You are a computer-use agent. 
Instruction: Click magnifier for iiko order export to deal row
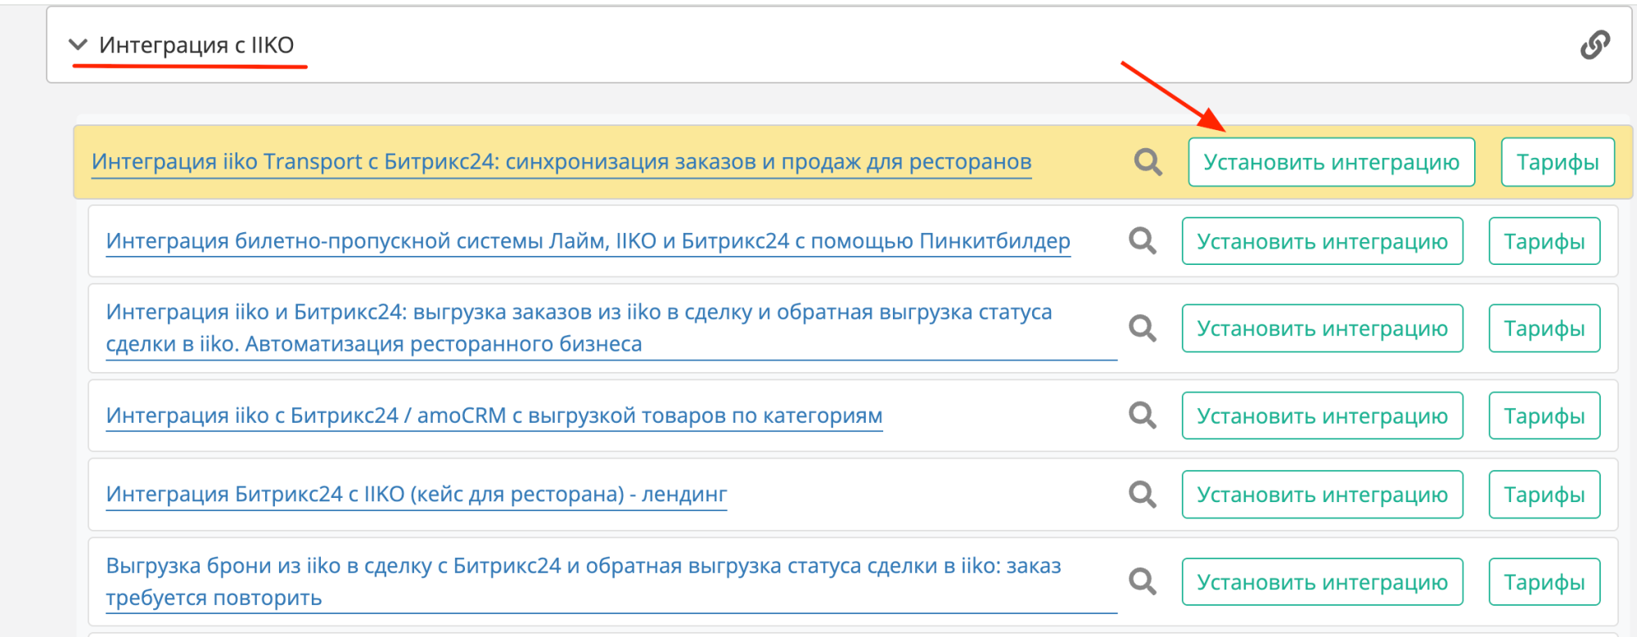pos(1142,329)
